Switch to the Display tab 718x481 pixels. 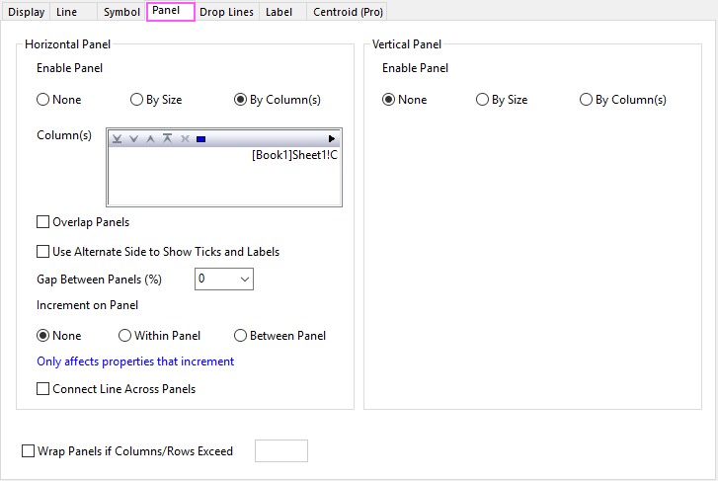pyautogui.click(x=26, y=12)
